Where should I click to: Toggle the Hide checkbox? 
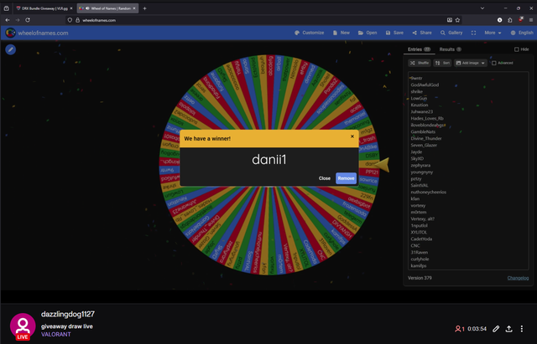pos(517,49)
